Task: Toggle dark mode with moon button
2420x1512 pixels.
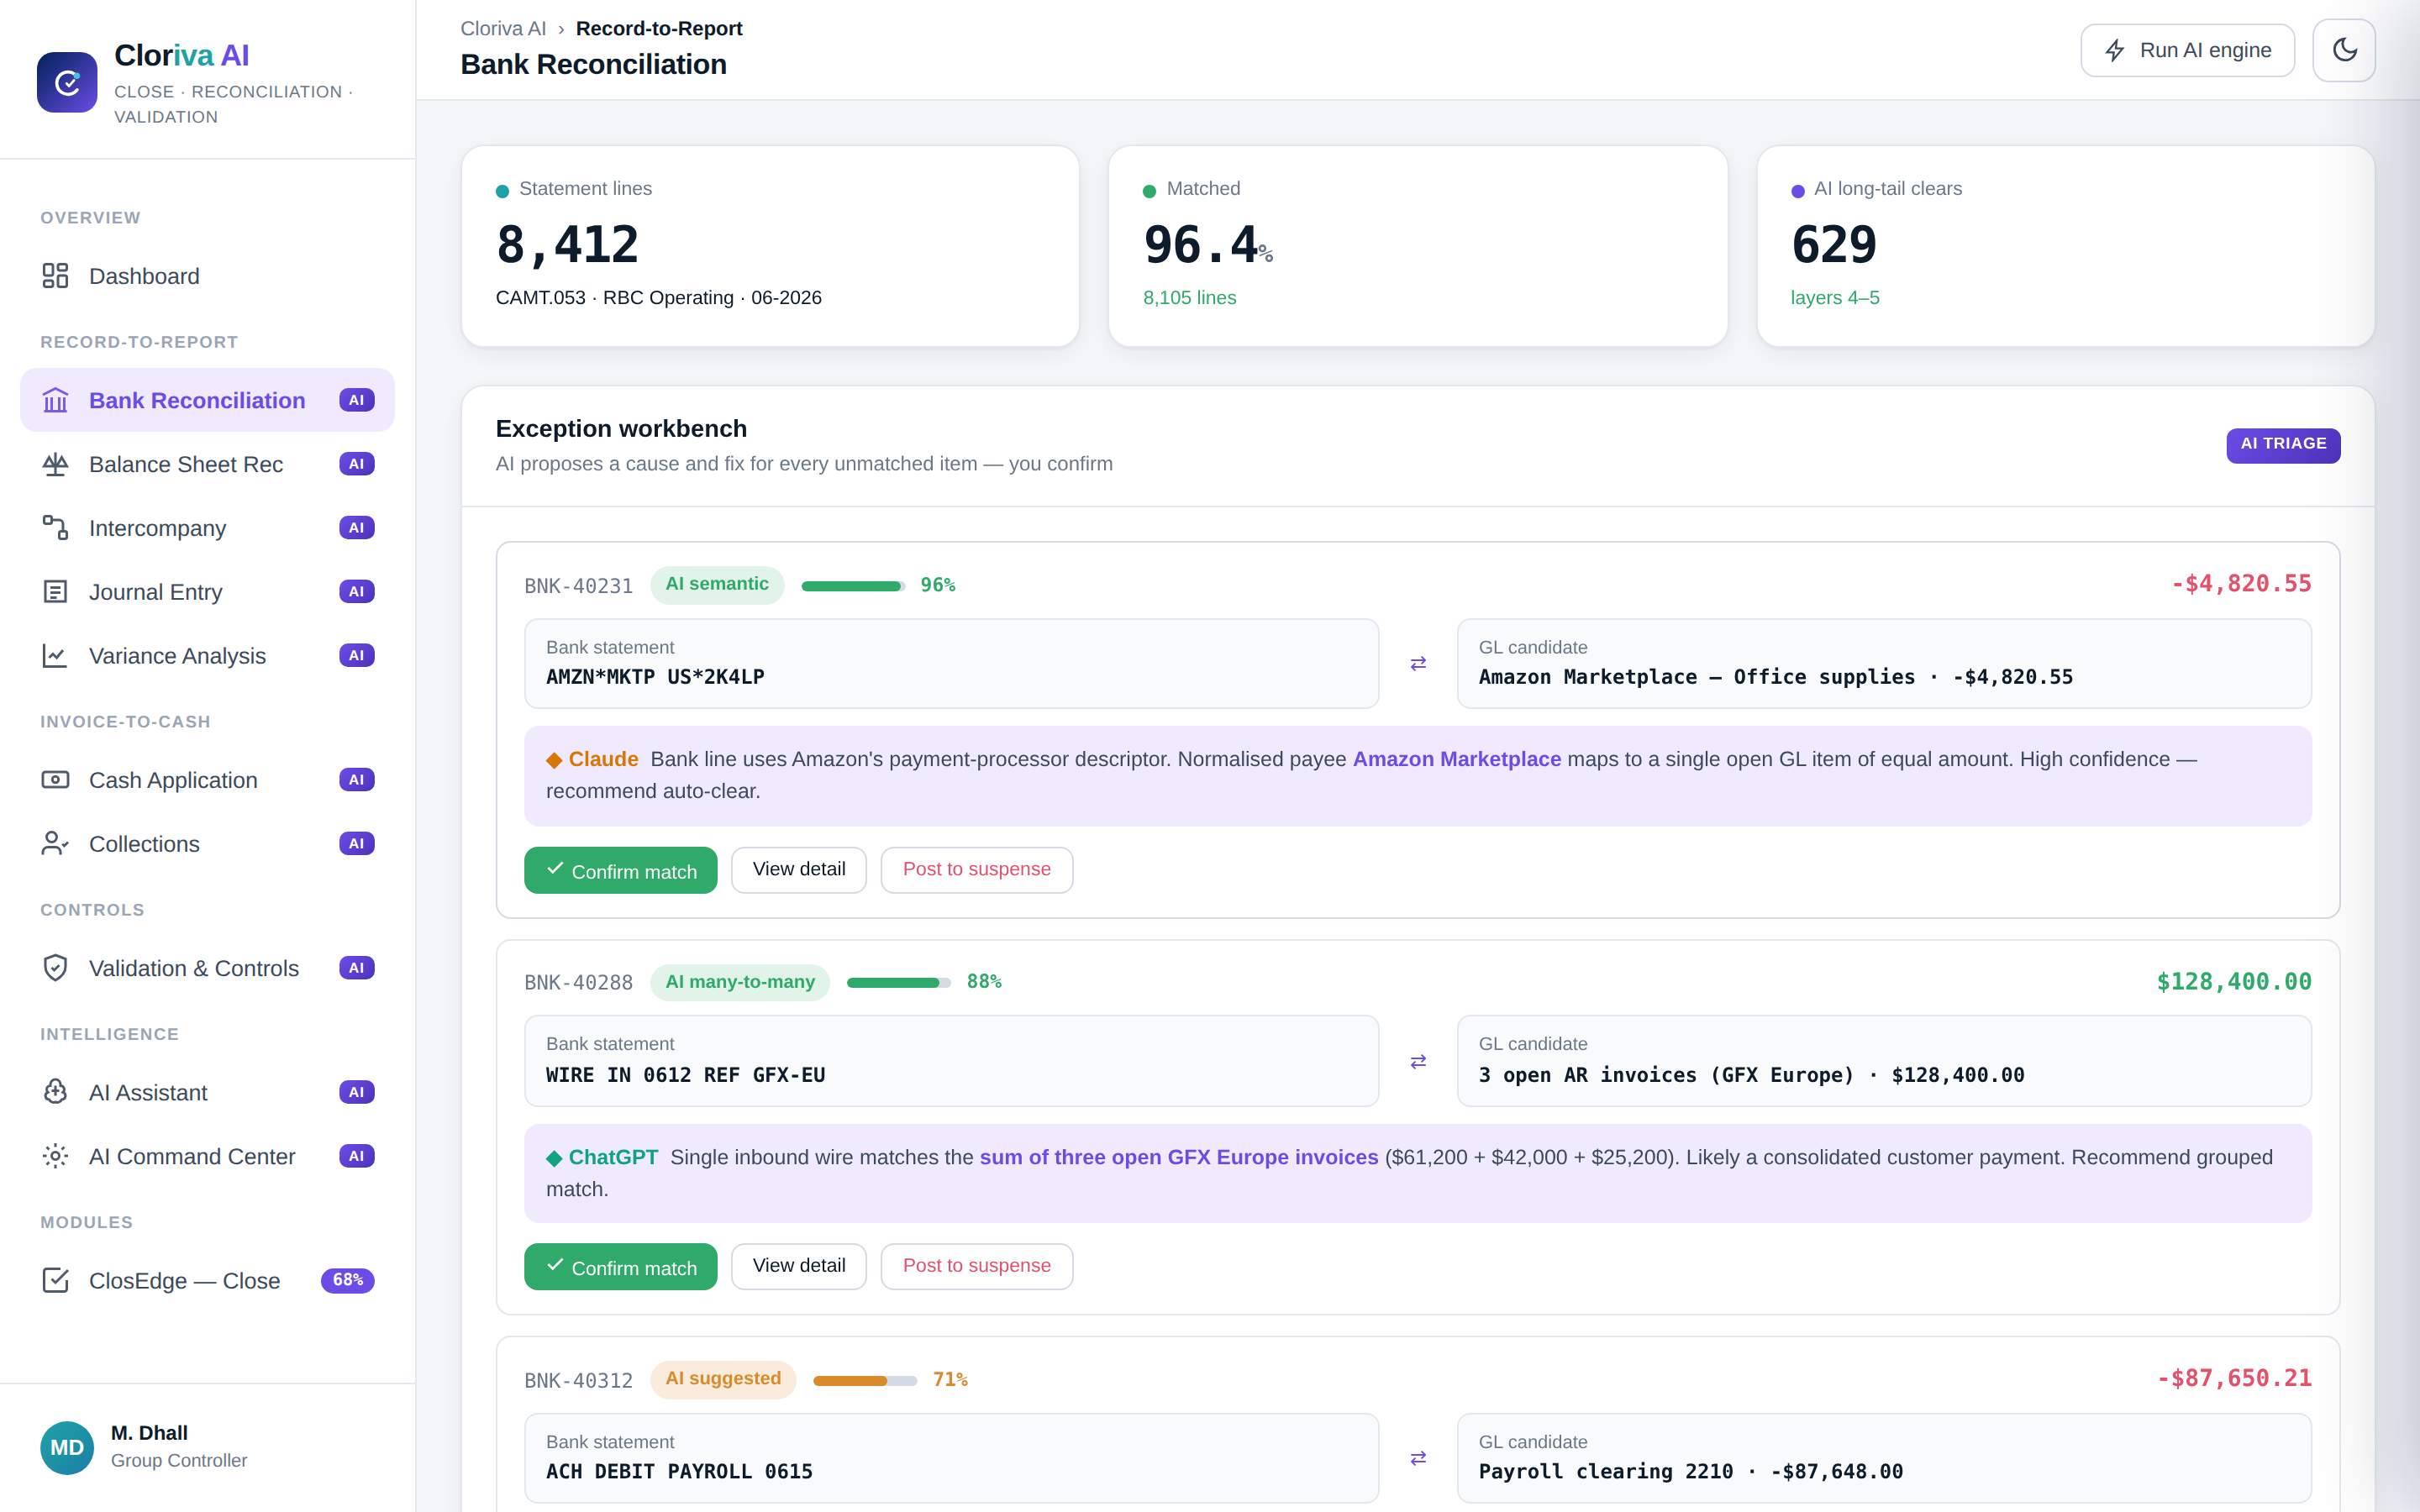Action: (x=2344, y=50)
